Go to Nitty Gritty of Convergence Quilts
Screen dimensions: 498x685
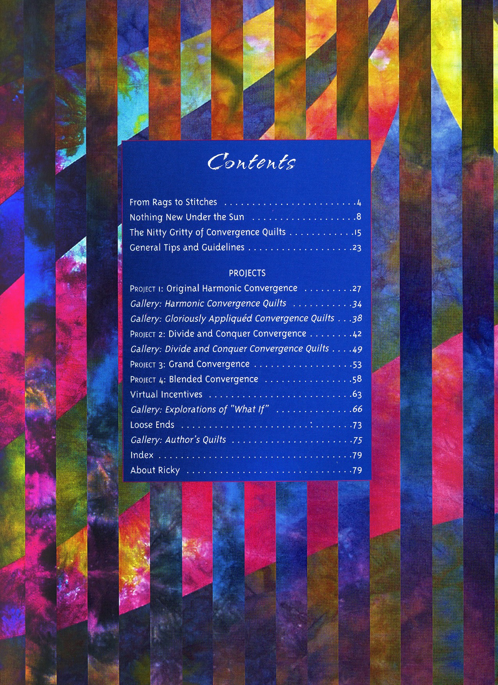click(207, 232)
